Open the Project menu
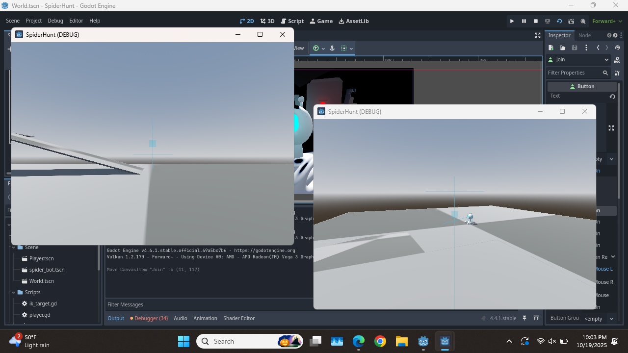The image size is (628, 353). 34,21
